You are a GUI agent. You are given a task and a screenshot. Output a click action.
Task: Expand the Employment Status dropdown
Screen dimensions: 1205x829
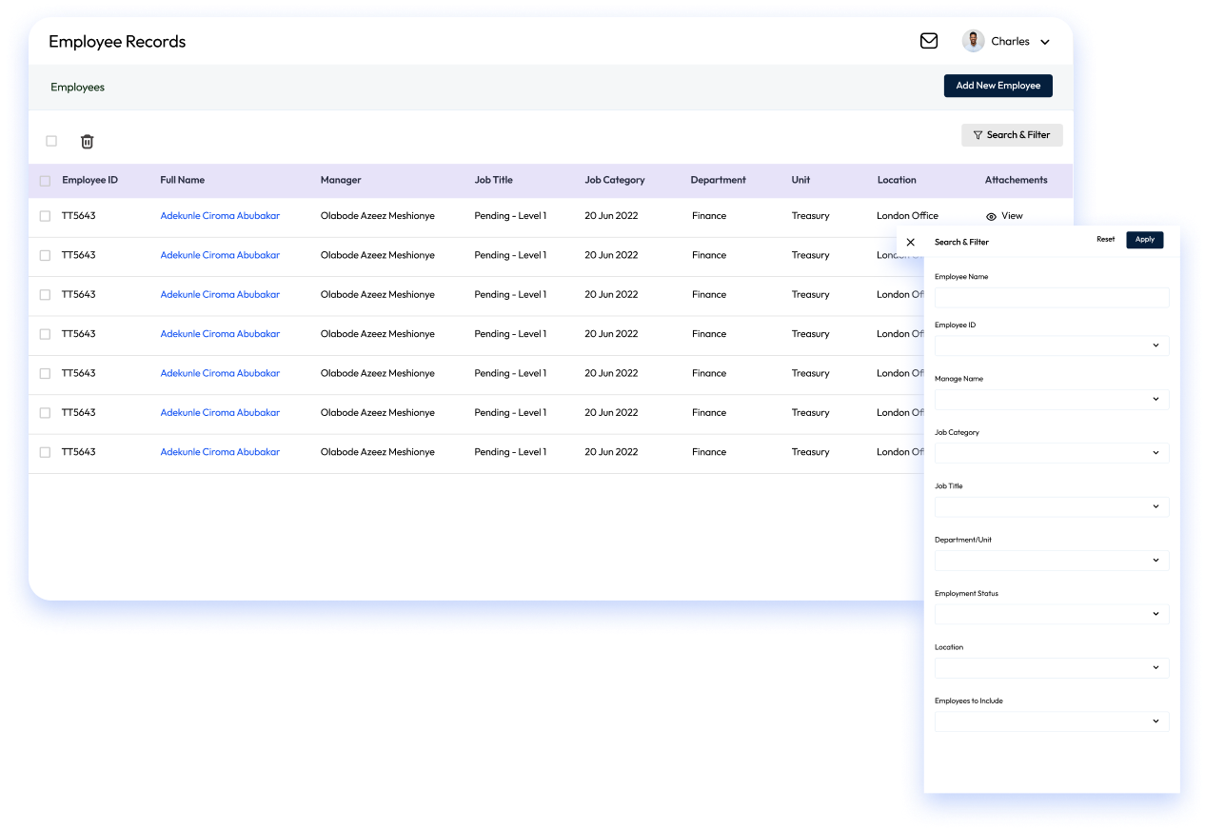tap(1052, 614)
